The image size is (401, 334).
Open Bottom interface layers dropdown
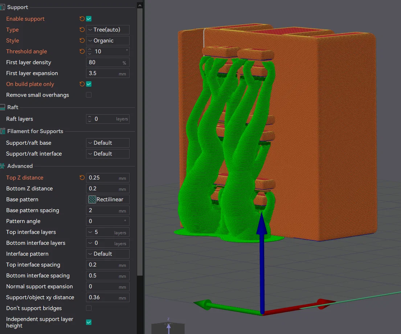(x=108, y=243)
